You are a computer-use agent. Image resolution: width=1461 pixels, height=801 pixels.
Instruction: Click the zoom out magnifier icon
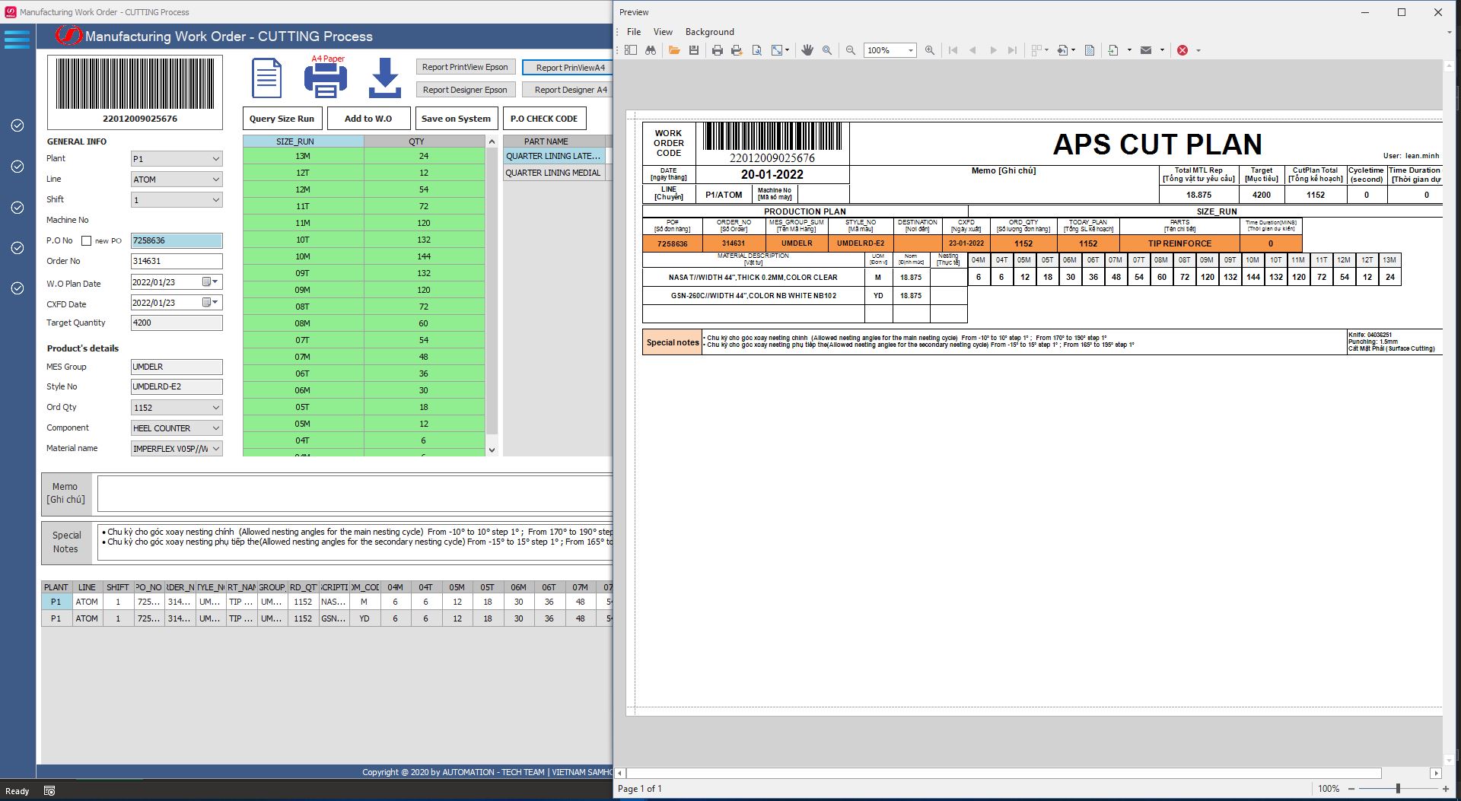tap(851, 50)
